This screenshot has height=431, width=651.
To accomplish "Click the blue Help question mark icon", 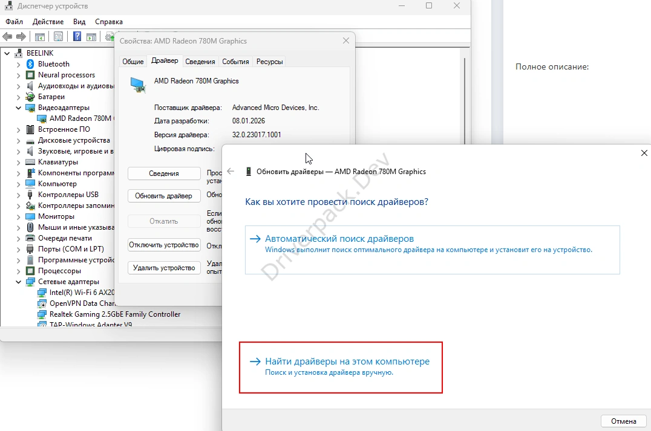I will [x=77, y=36].
